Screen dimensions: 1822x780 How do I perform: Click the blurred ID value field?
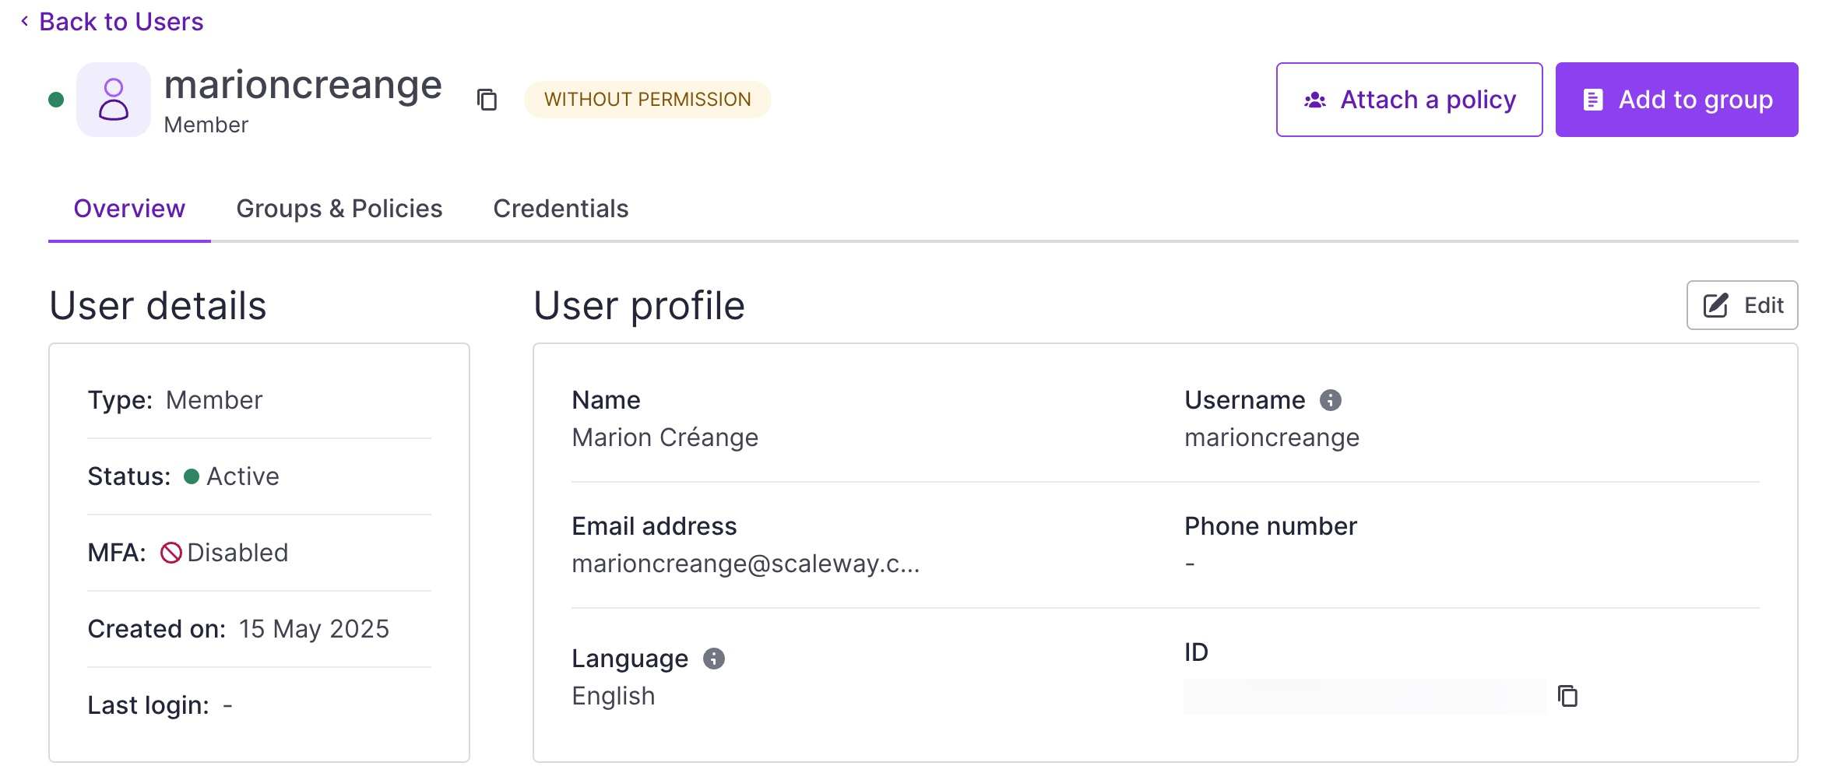pos(1364,696)
